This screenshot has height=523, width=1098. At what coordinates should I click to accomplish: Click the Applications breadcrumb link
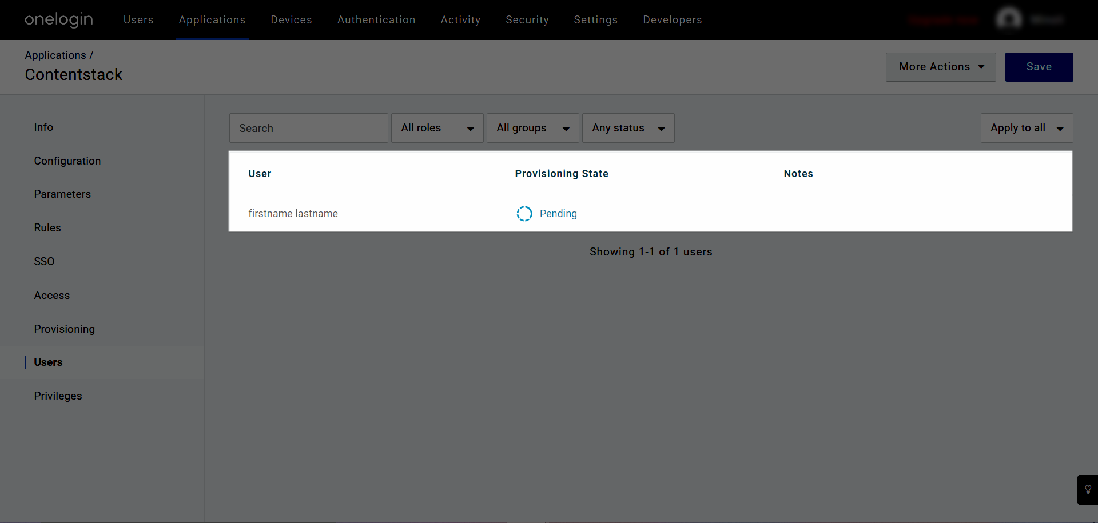(55, 55)
